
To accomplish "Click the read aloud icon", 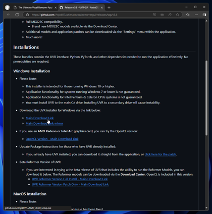I will 170,15.
